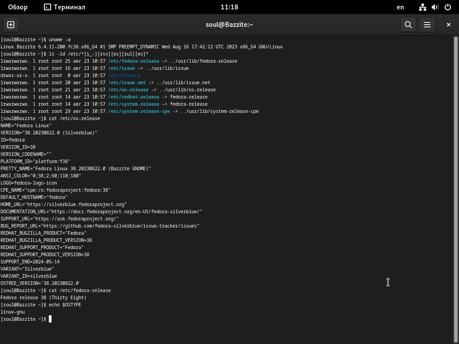The height and width of the screenshot is (344, 459).
Task: Click the /etc/issue.d directory entry
Action: pos(125,75)
